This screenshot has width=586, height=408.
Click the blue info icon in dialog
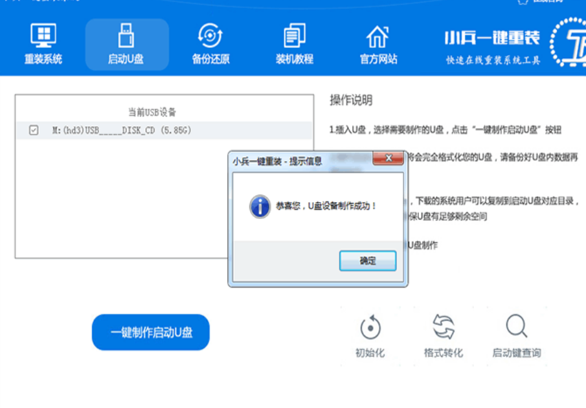pyautogui.click(x=260, y=207)
